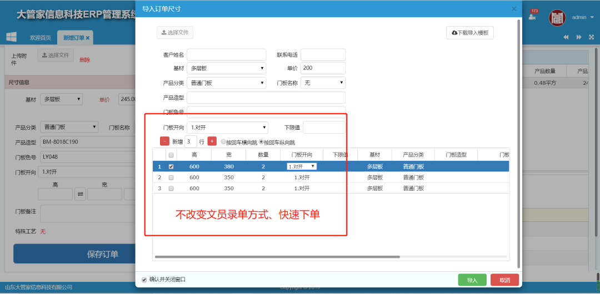Click the round red company logo avatar
This screenshot has width=600, height=294.
(x=557, y=18)
